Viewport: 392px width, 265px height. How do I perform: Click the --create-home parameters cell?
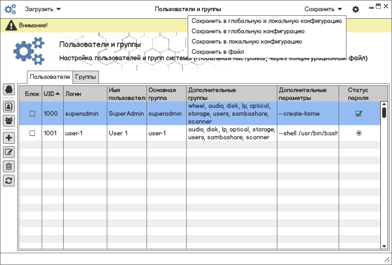click(x=308, y=113)
